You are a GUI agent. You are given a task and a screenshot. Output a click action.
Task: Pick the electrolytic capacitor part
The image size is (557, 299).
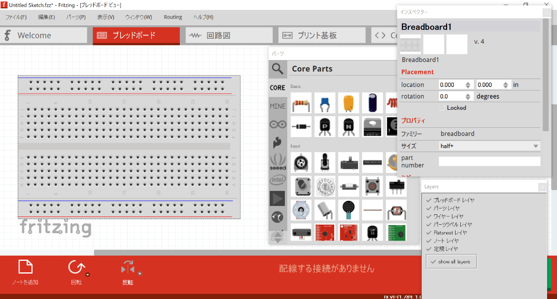click(373, 103)
